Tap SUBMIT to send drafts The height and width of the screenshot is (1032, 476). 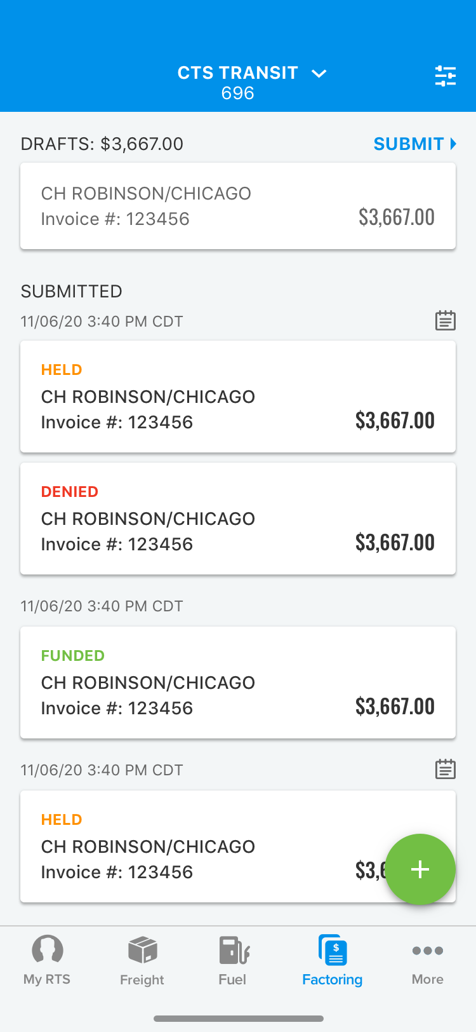pos(408,144)
